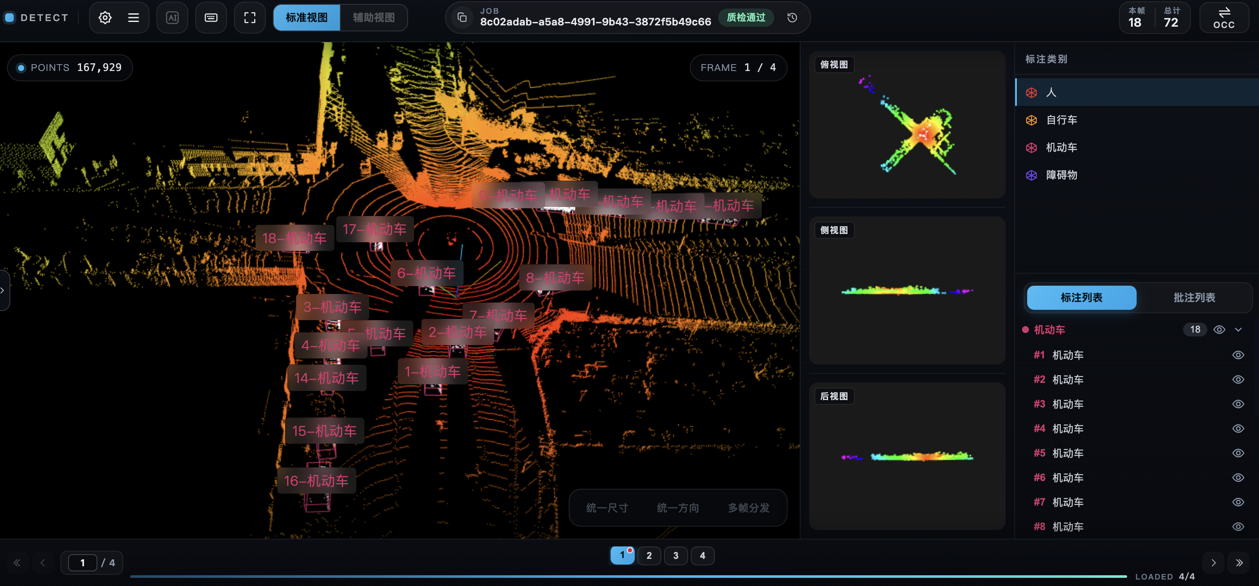The height and width of the screenshot is (586, 1259).
Task: Switch to 辅助视图 tab
Action: point(374,18)
